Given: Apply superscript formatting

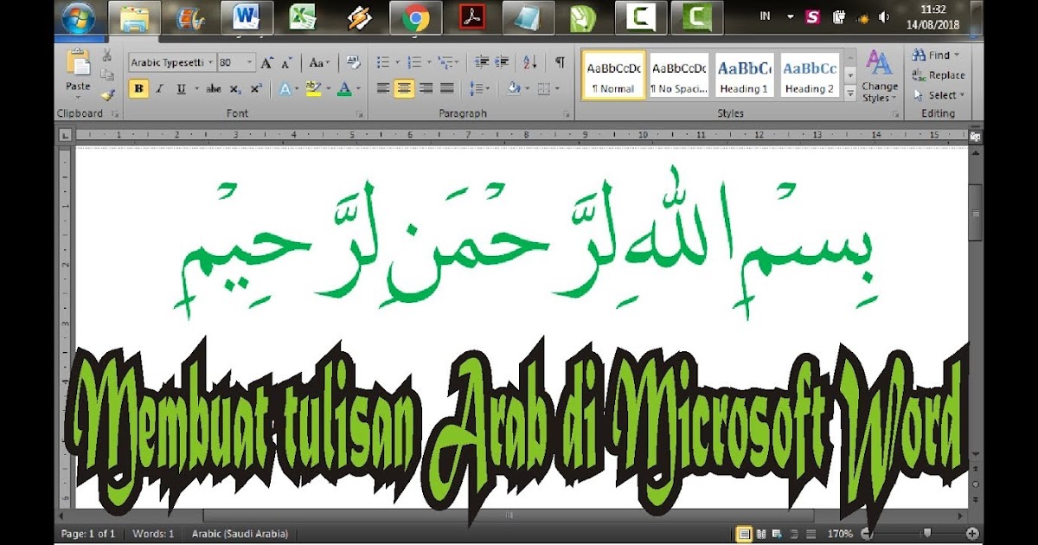Looking at the screenshot, I should [x=256, y=88].
